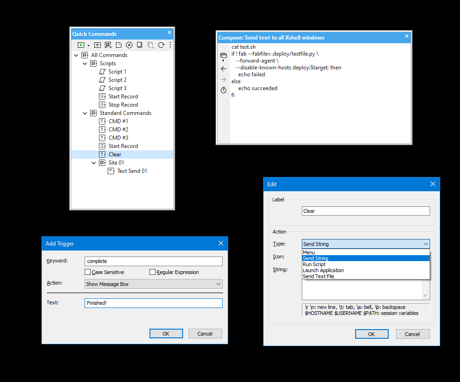Click the Add new folder grid-plus icon
Image resolution: width=460 pixels, height=382 pixels.
pos(108,45)
